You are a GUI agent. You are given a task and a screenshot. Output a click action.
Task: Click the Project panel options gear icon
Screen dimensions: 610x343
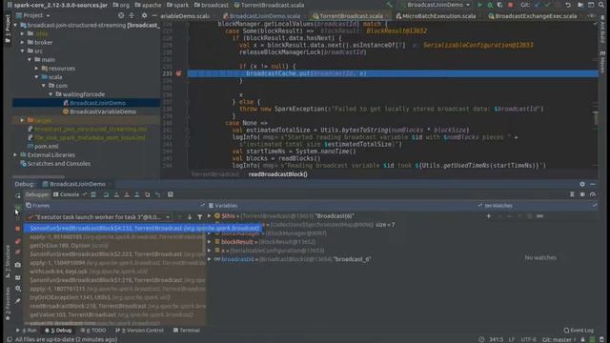click(144, 15)
